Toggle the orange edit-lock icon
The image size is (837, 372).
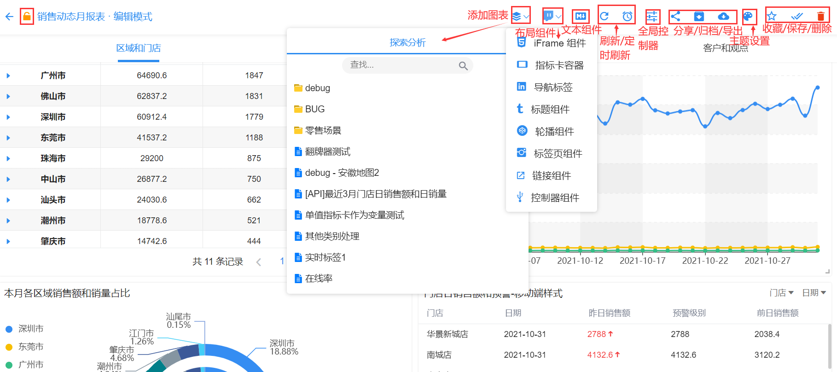pyautogui.click(x=27, y=17)
